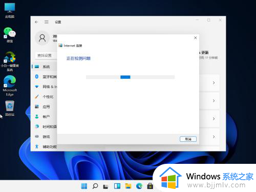Select 系统 (System) in Settings sidebar
Viewport: 256px width, 192px height.
tap(45, 67)
